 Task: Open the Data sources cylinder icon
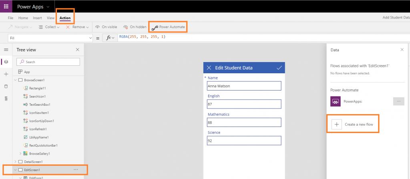tap(6, 86)
